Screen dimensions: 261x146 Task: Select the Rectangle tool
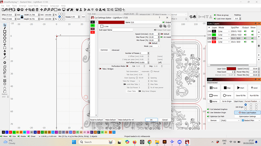tap(5, 32)
